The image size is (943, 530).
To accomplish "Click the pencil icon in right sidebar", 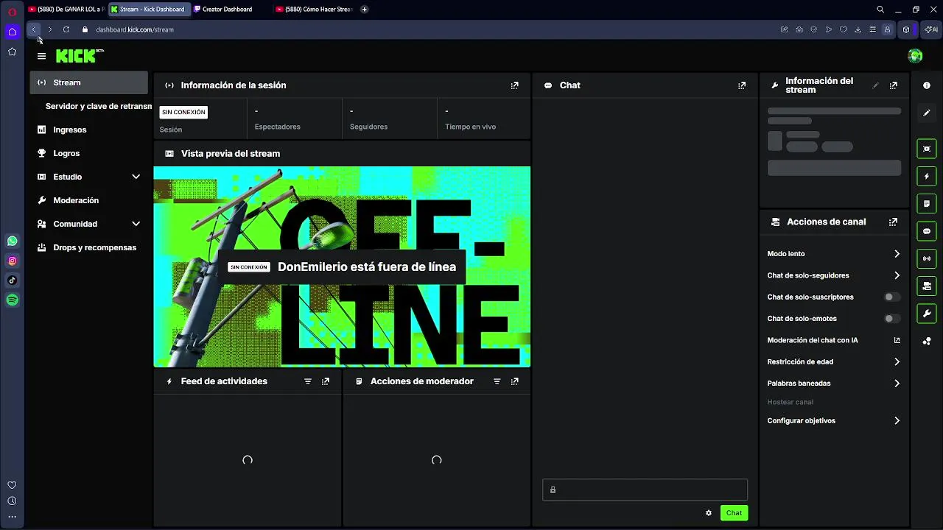I will (x=927, y=113).
